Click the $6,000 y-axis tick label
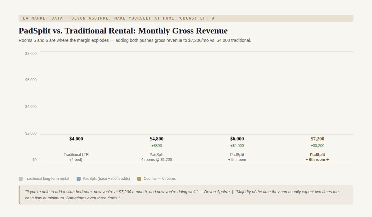The height and width of the screenshot is (217, 372). click(31, 80)
